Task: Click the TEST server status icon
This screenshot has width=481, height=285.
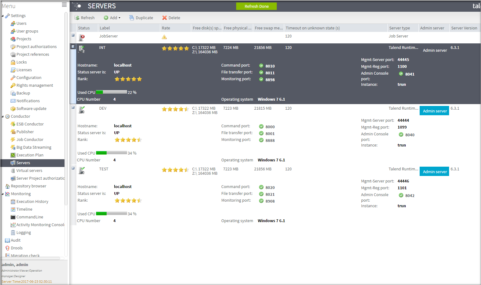Action: 82,170
